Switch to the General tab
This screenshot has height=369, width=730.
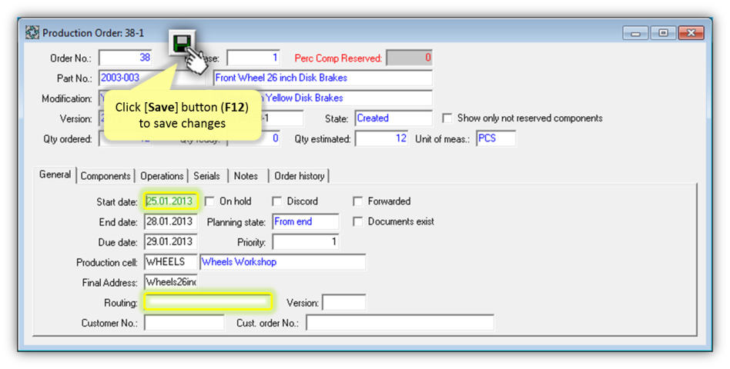tap(55, 175)
